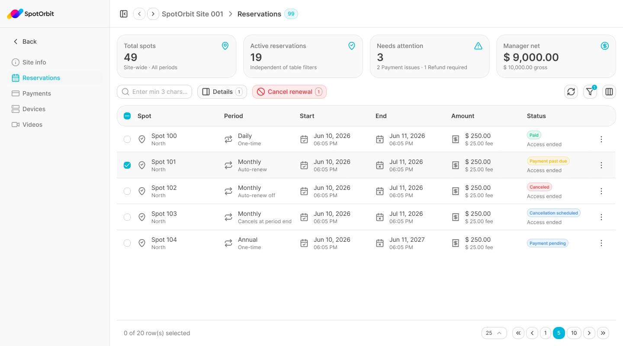Uncheck the Spot 101 row checkbox
The height and width of the screenshot is (346, 623).
127,165
